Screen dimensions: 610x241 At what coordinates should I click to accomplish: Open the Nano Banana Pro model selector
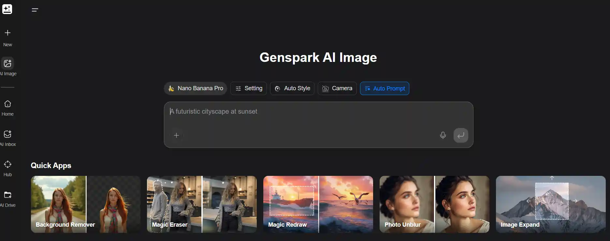(x=196, y=88)
